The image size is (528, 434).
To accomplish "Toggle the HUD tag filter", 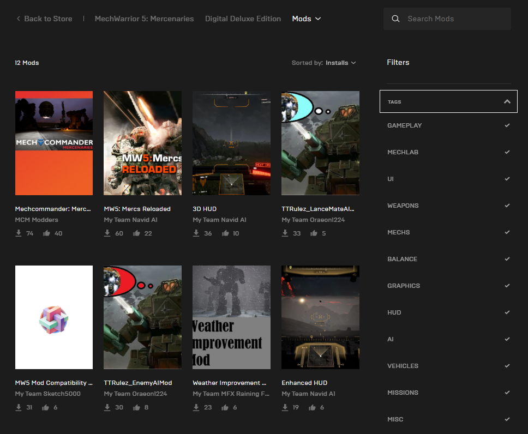I will point(448,312).
